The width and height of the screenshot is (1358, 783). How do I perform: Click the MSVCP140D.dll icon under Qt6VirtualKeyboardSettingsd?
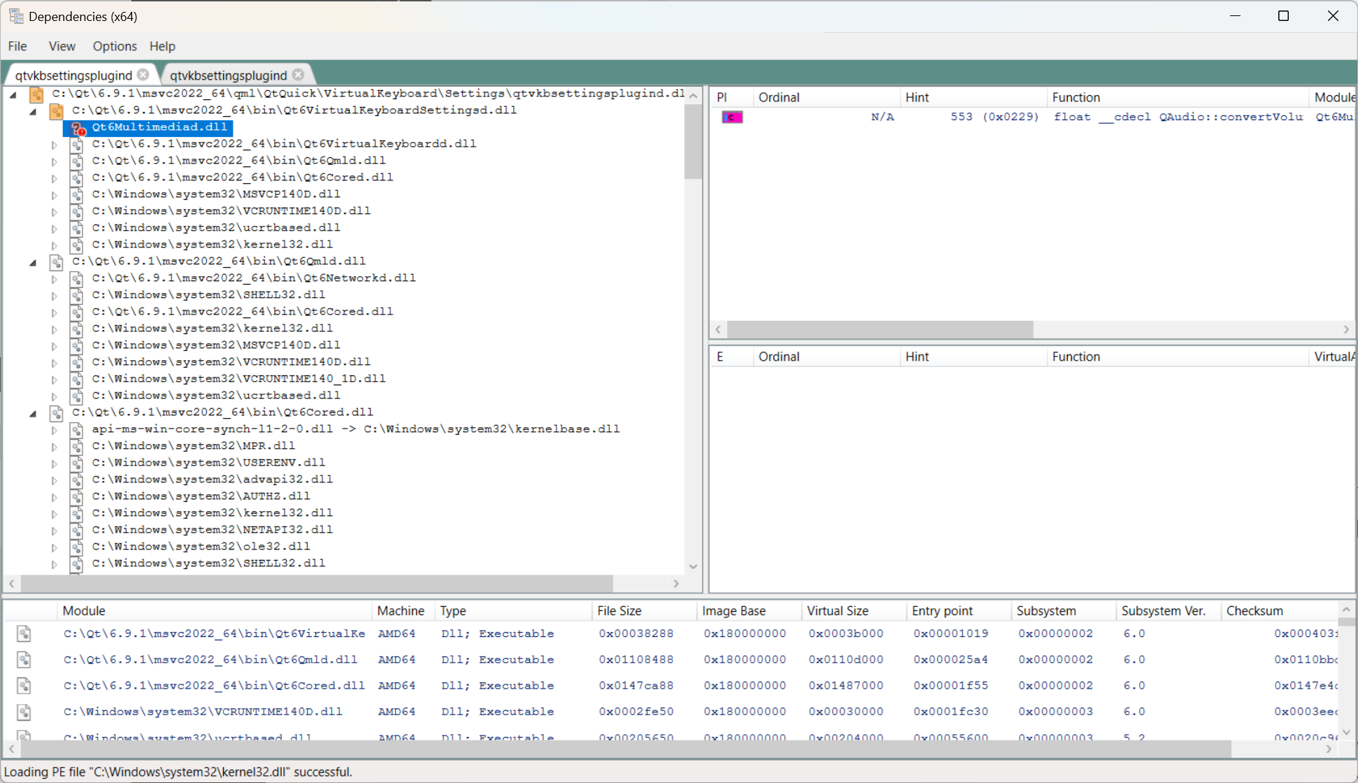[77, 195]
